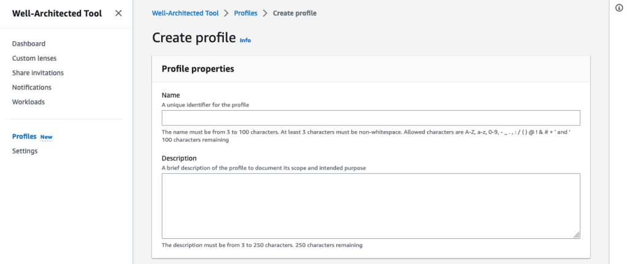
Task: Open the info panel icon at top right
Action: coord(618,7)
